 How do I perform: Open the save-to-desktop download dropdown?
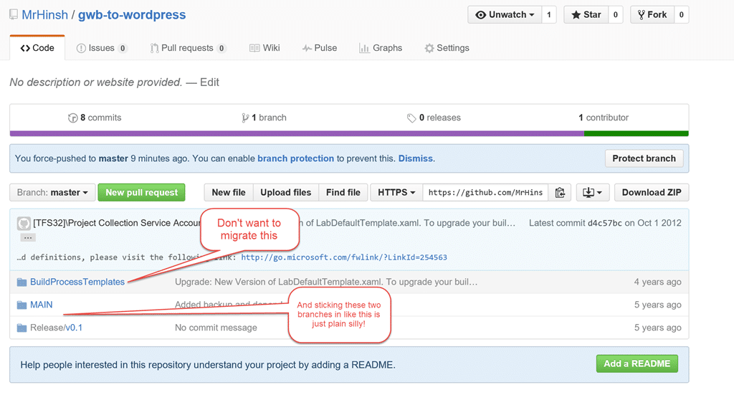[592, 193]
